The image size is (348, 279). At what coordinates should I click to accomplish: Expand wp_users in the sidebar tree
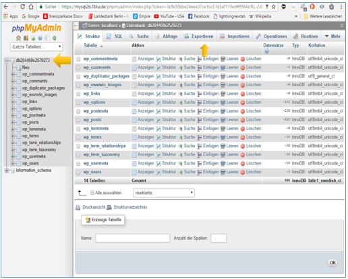point(13,164)
